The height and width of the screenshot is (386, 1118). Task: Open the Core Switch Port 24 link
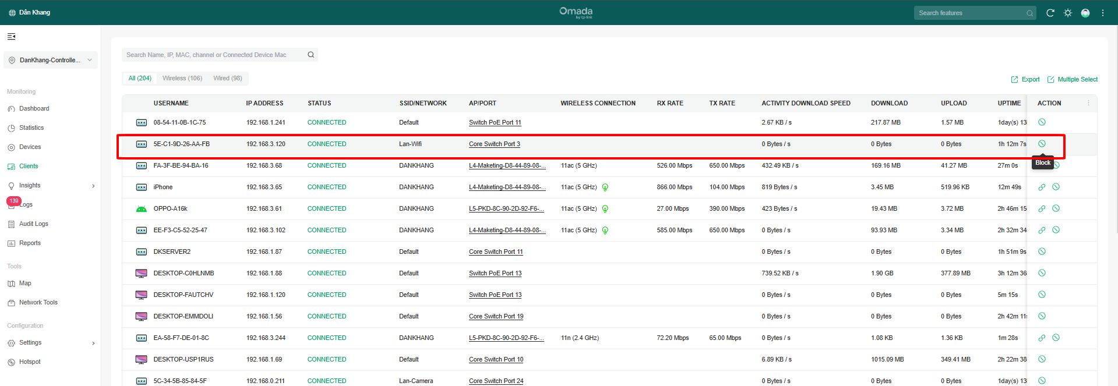click(x=496, y=381)
